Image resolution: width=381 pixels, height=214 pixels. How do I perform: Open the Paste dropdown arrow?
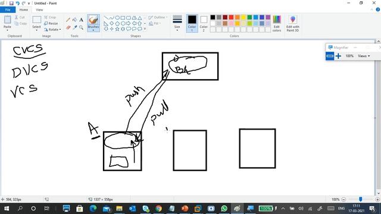click(7, 30)
